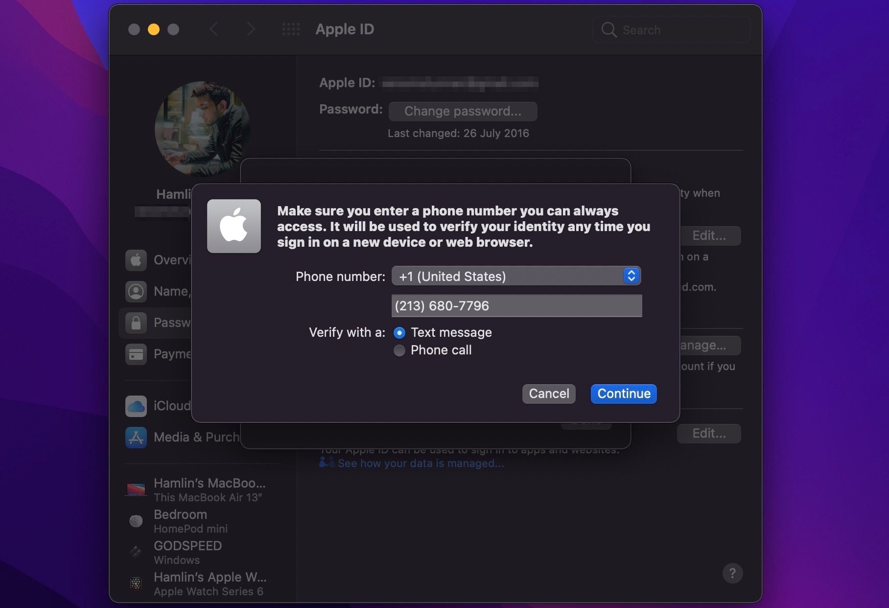Select the Bedroom HomePod mini device icon
This screenshot has height=608, width=889.
click(x=136, y=520)
